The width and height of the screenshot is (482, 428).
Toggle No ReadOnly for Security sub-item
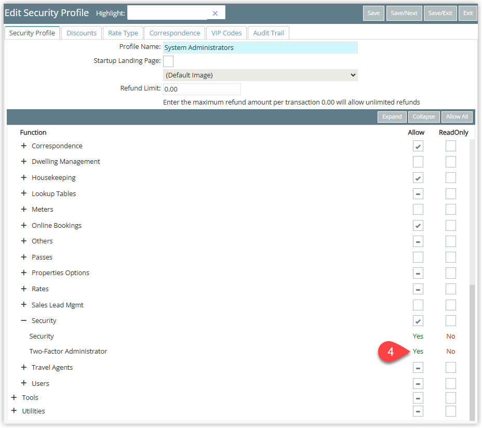pyautogui.click(x=451, y=336)
